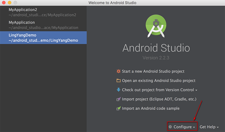
Task: Close the window with red button
Action: point(4,3)
